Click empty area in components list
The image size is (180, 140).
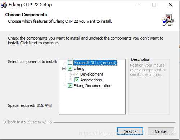coord(92,101)
